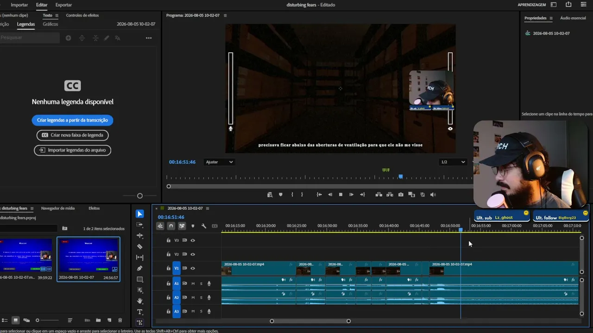The width and height of the screenshot is (593, 333).
Task: Select the Razor tool
Action: point(140,247)
